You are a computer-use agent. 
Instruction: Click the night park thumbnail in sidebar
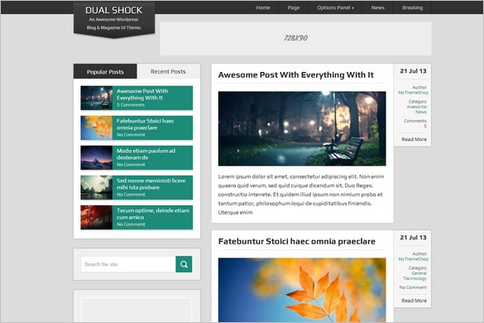[97, 98]
